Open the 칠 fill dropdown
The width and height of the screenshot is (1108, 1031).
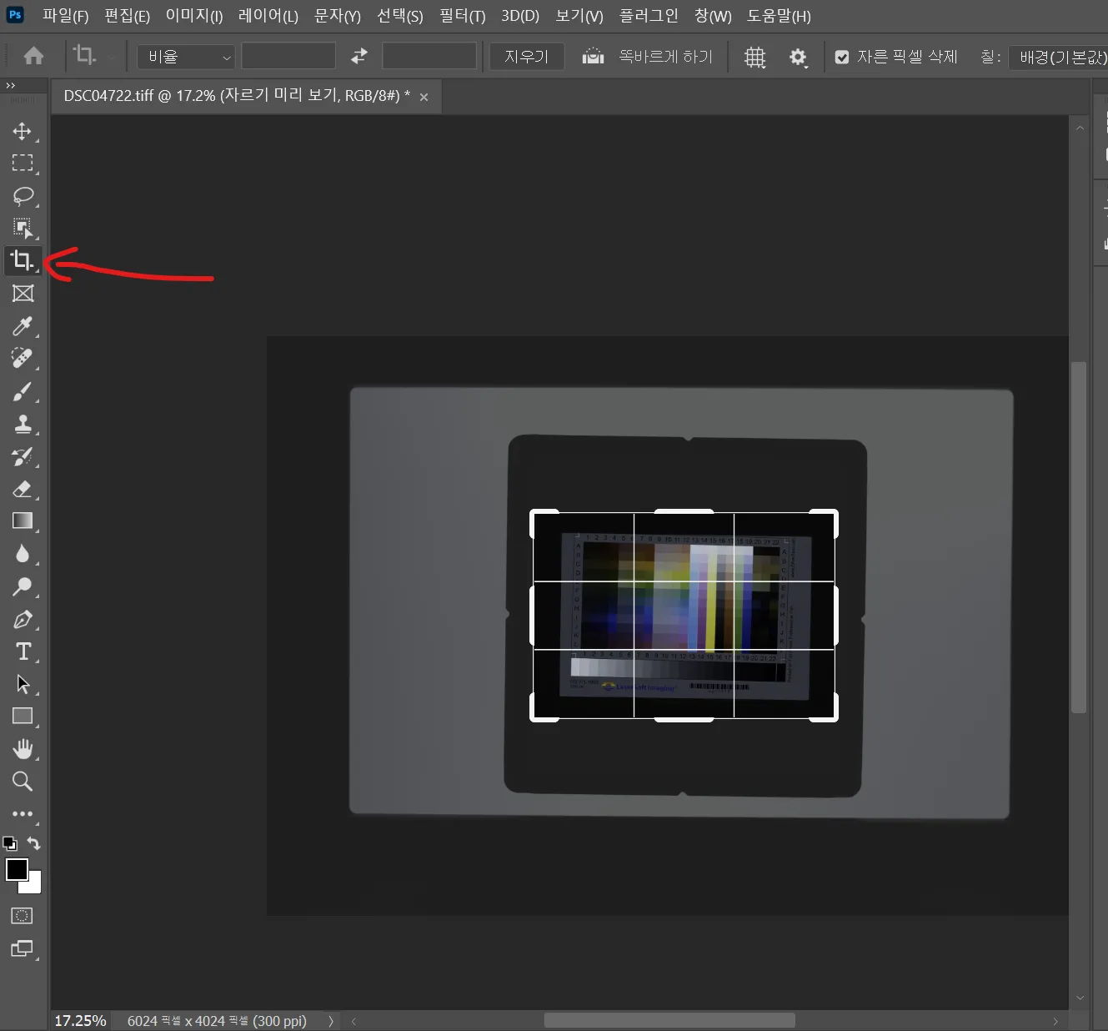point(1059,57)
